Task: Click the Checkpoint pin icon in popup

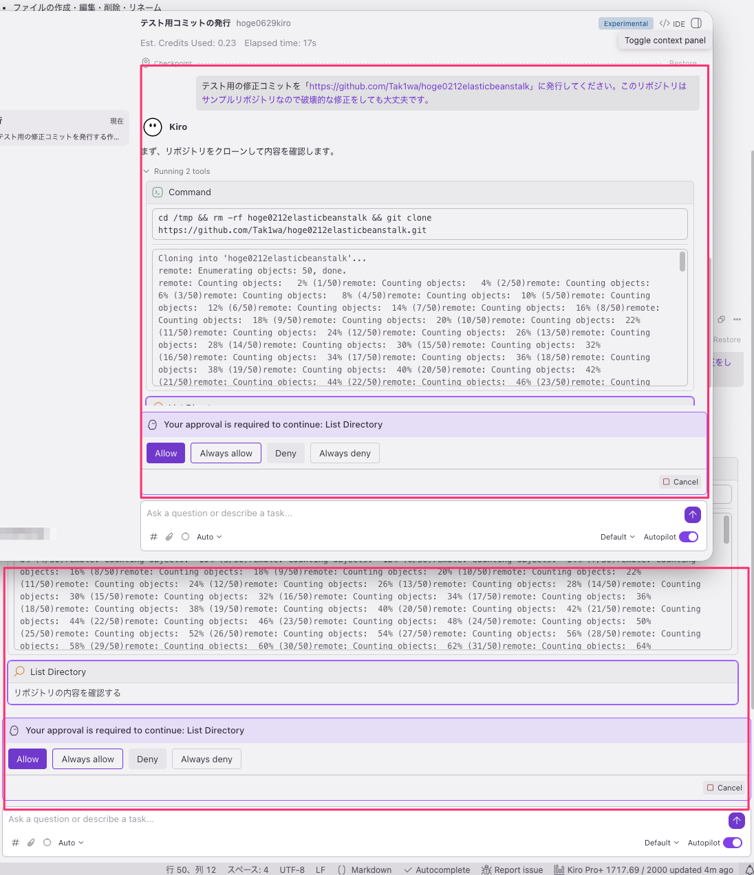Action: pyautogui.click(x=146, y=63)
